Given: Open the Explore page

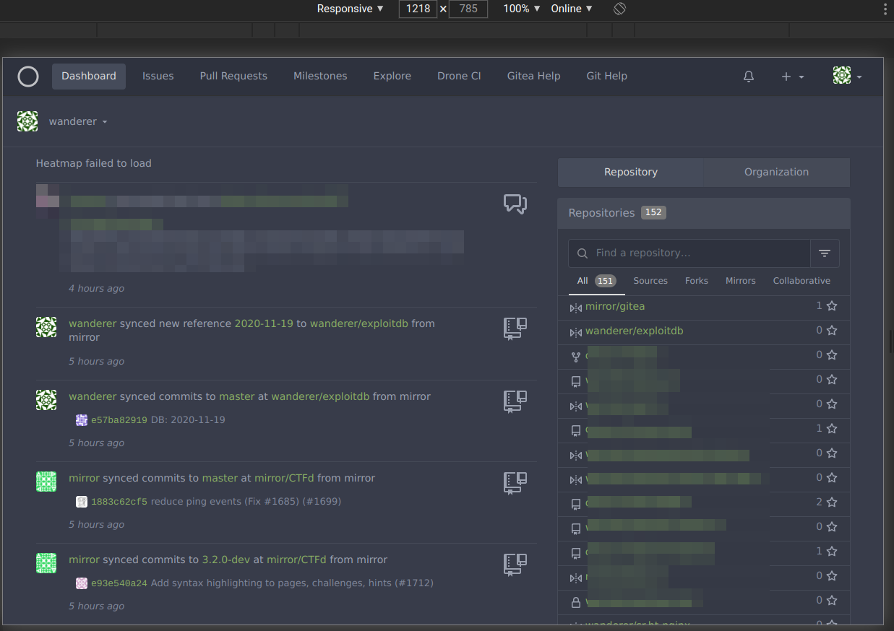Looking at the screenshot, I should coord(392,77).
